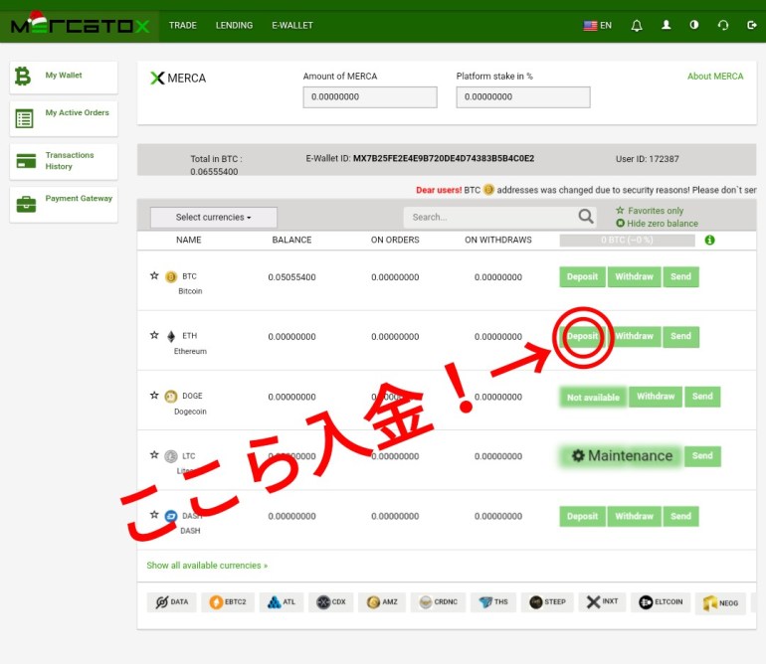766x664 pixels.
Task: Click the notification bell icon
Action: (x=637, y=25)
